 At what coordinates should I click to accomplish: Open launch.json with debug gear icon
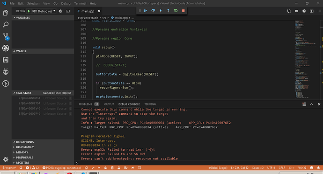click(x=60, y=11)
